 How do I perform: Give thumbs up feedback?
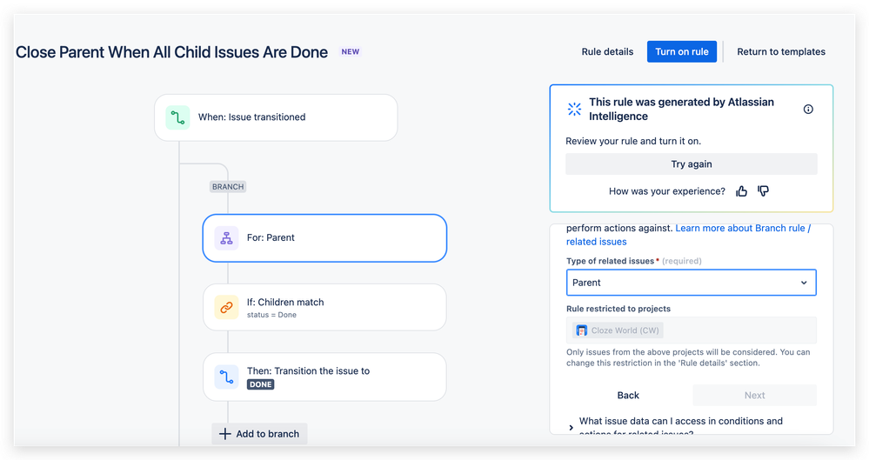click(741, 191)
